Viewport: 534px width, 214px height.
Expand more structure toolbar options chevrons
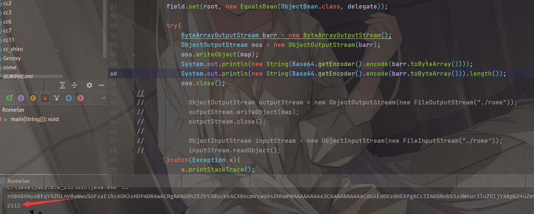click(103, 98)
